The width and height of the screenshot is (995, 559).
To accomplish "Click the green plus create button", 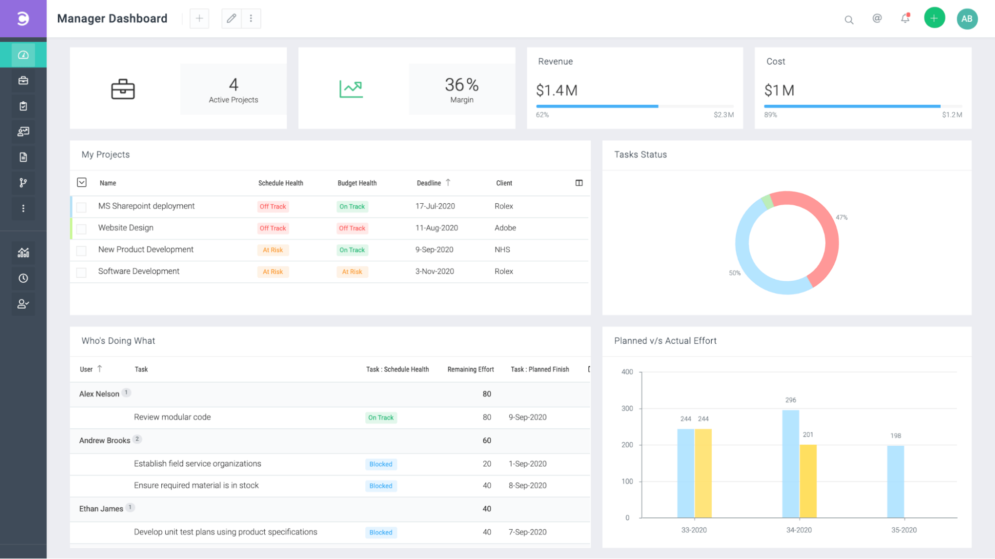I will tap(934, 18).
